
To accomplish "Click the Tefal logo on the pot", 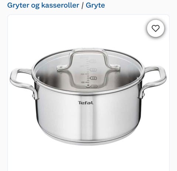I will 86,103.
